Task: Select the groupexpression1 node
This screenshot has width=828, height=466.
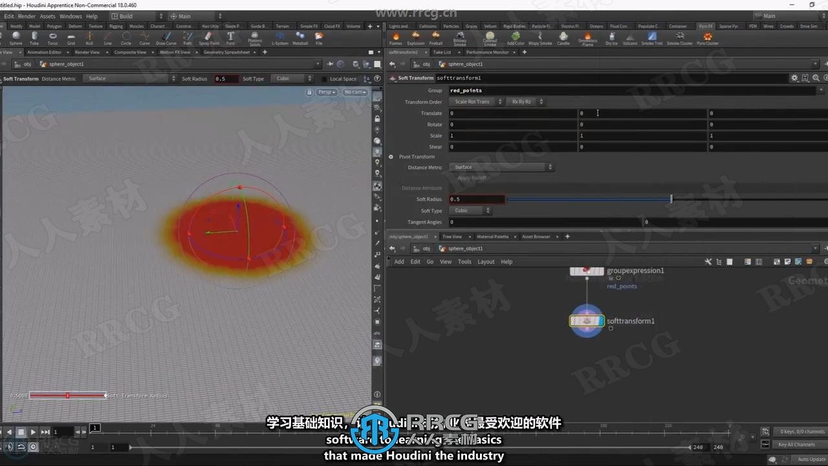Action: [587, 271]
